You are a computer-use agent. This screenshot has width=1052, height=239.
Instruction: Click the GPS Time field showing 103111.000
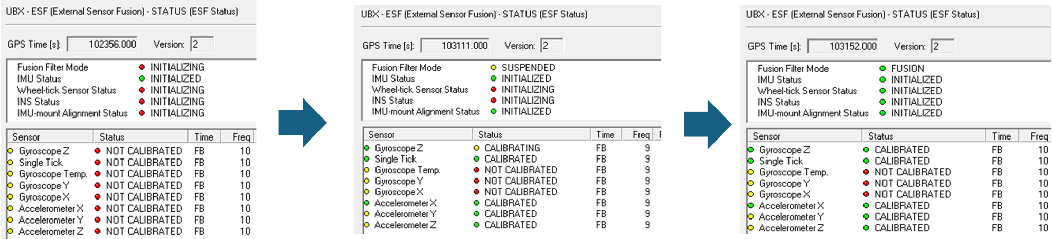click(x=455, y=46)
